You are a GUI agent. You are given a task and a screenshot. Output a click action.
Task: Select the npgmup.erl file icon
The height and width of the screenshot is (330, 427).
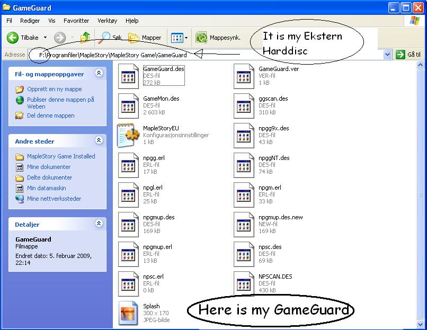pos(128,254)
